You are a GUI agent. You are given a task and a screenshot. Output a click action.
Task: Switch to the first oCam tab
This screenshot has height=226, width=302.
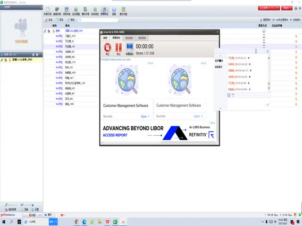click(x=105, y=37)
